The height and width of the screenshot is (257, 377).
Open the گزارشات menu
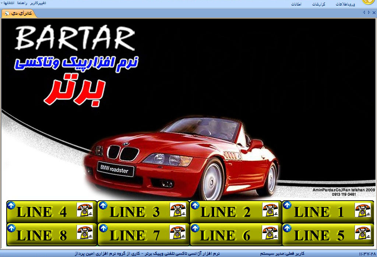(318, 4)
